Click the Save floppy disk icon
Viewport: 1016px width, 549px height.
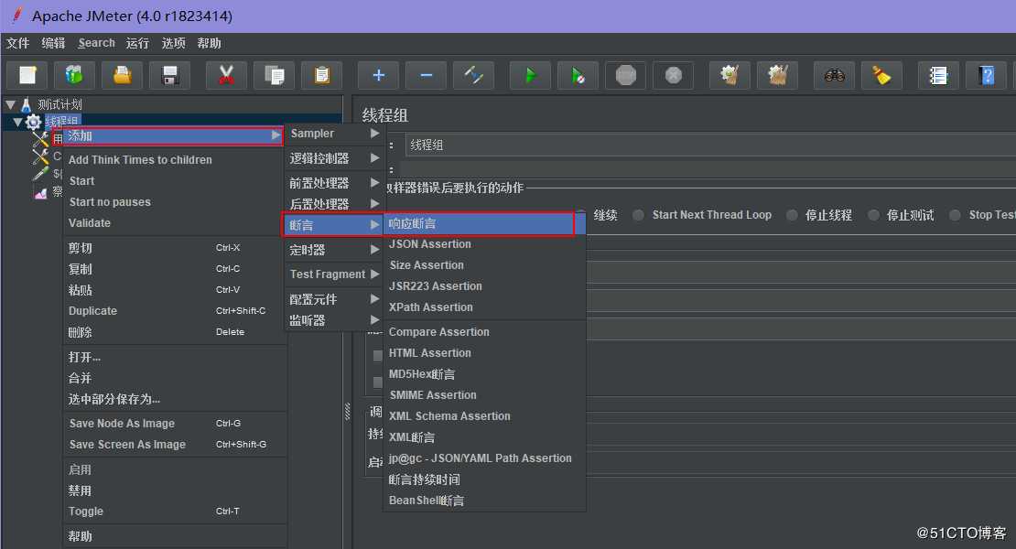tap(169, 76)
